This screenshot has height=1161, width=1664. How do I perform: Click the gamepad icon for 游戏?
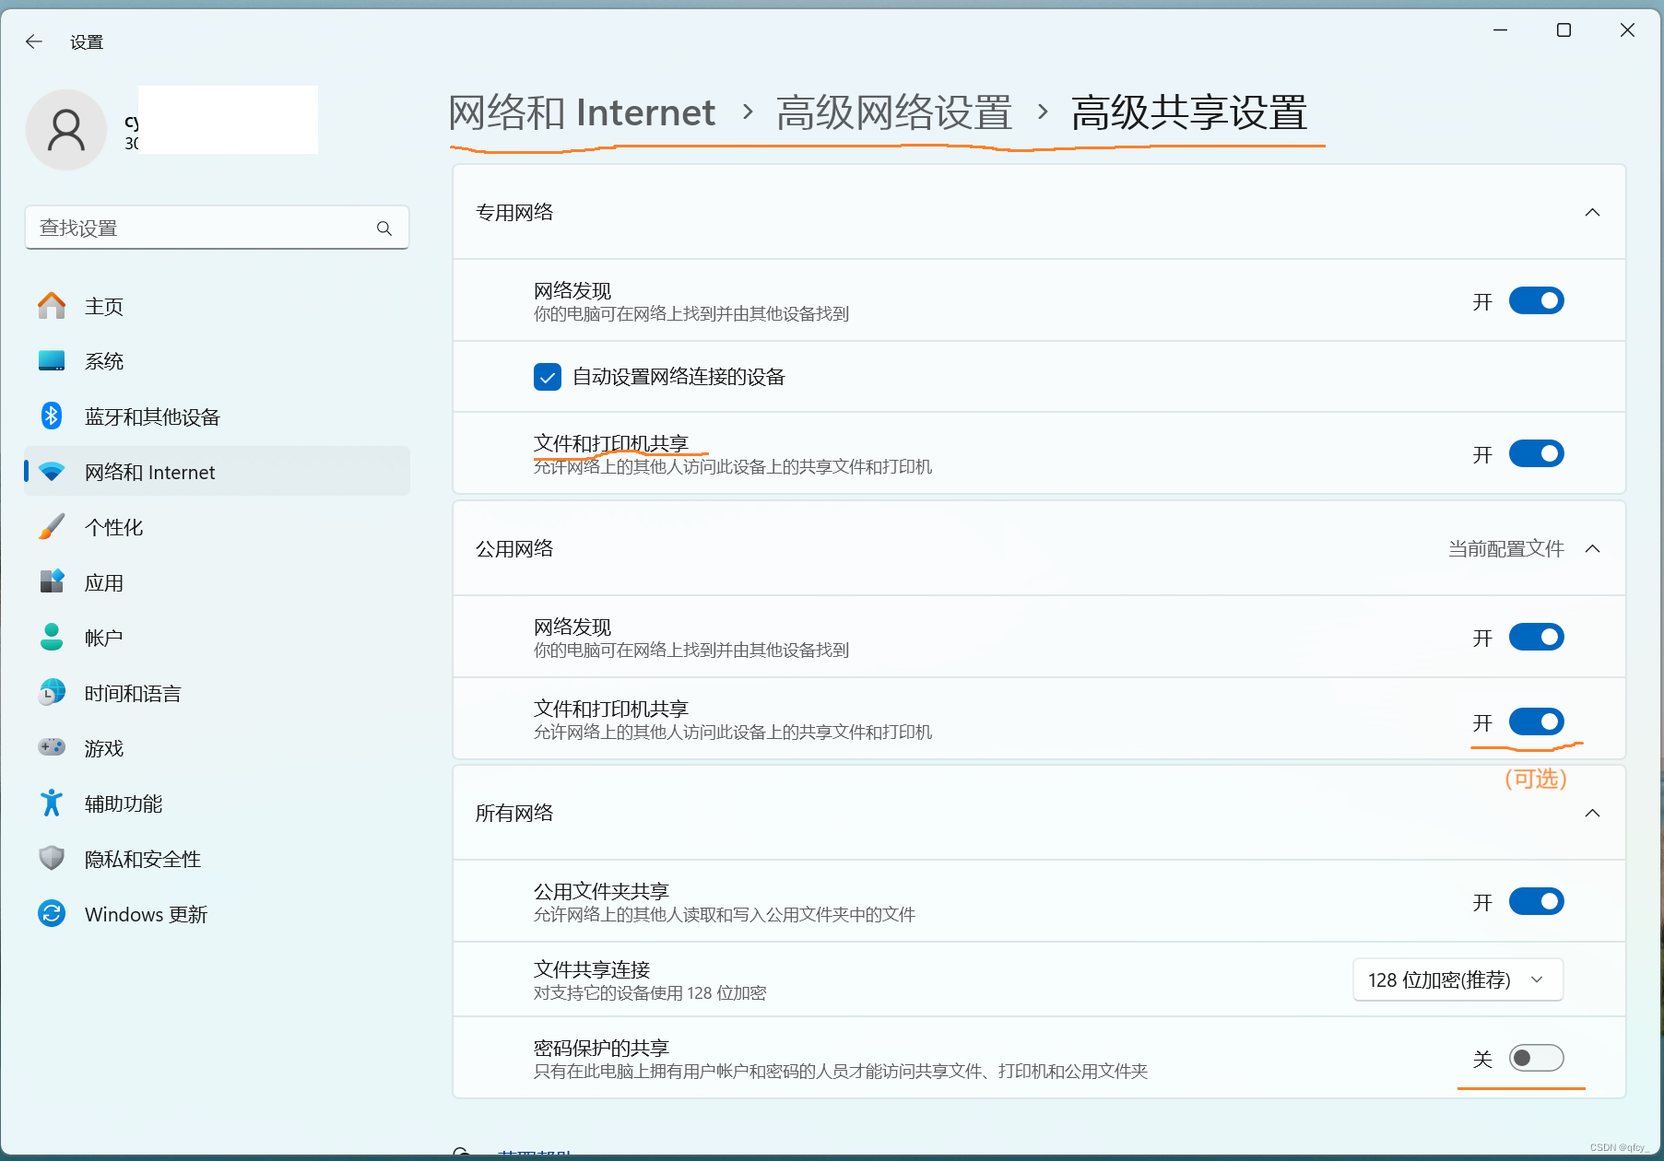tap(52, 748)
